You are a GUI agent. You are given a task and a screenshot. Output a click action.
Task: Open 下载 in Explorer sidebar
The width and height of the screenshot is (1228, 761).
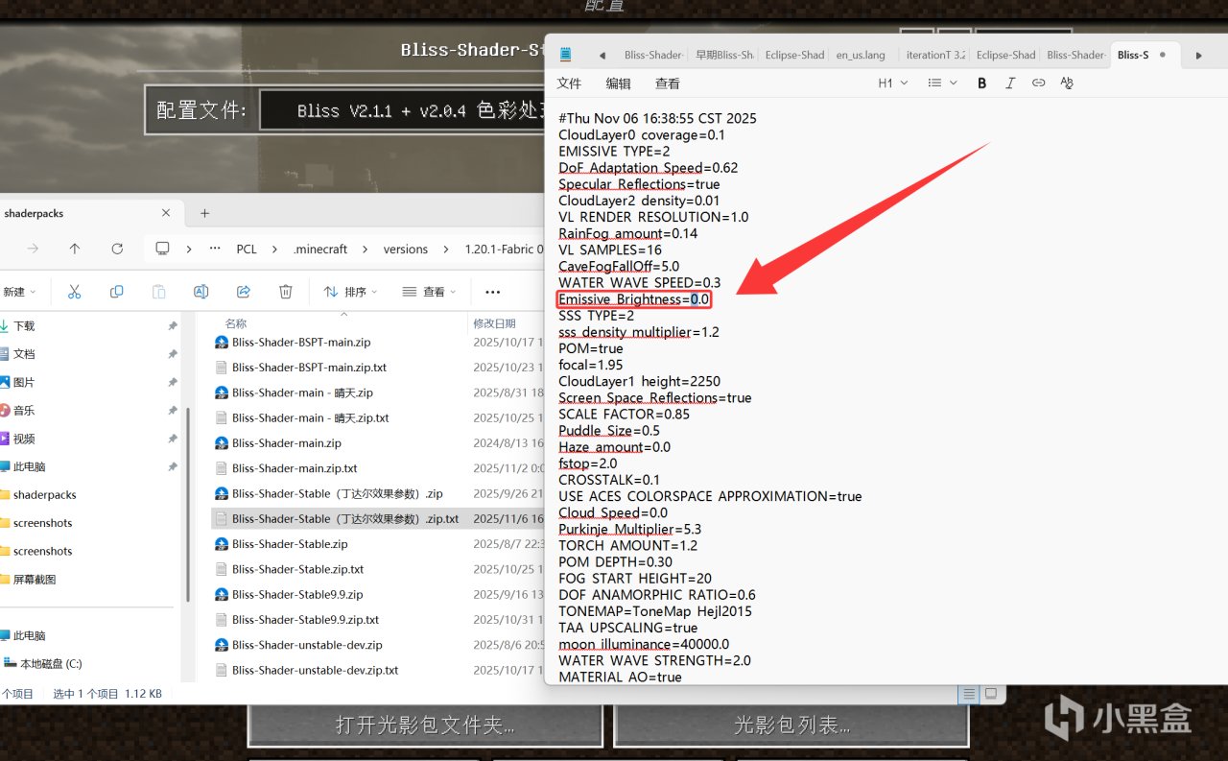[x=24, y=326]
